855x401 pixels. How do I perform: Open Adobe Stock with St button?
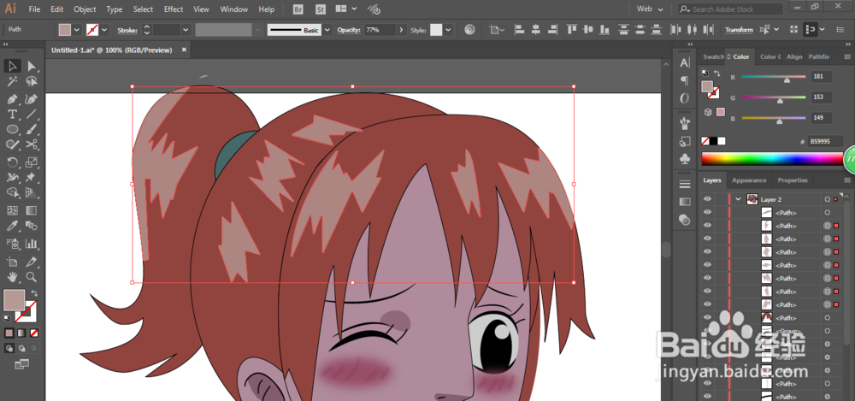321,9
